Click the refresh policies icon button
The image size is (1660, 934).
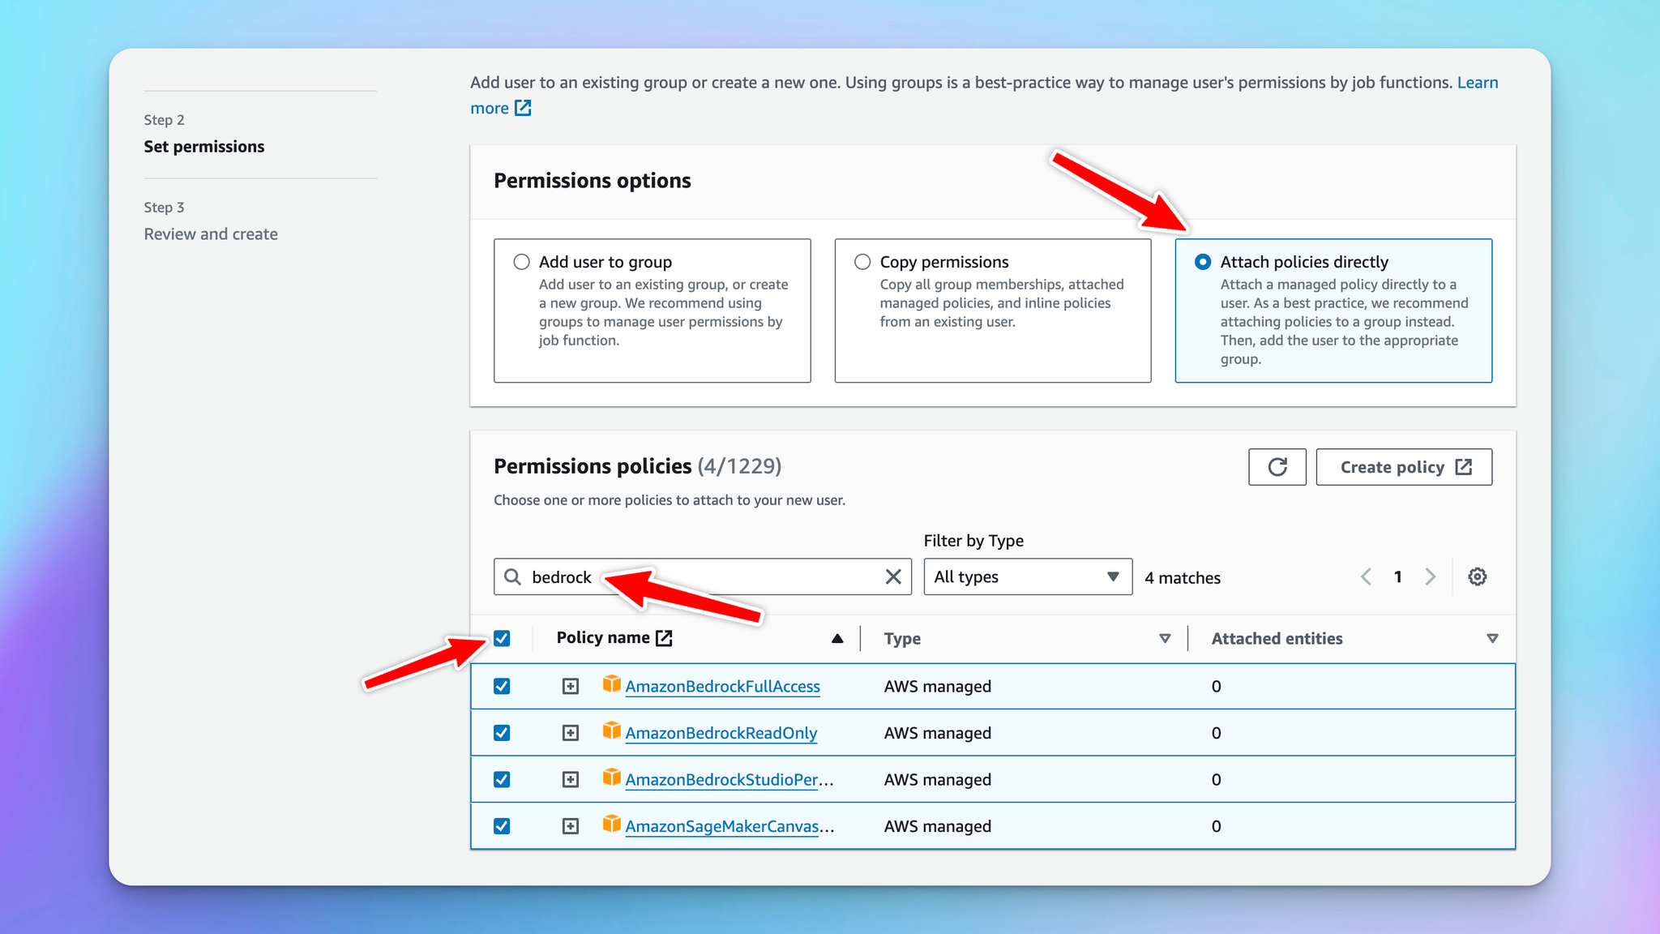click(1277, 467)
